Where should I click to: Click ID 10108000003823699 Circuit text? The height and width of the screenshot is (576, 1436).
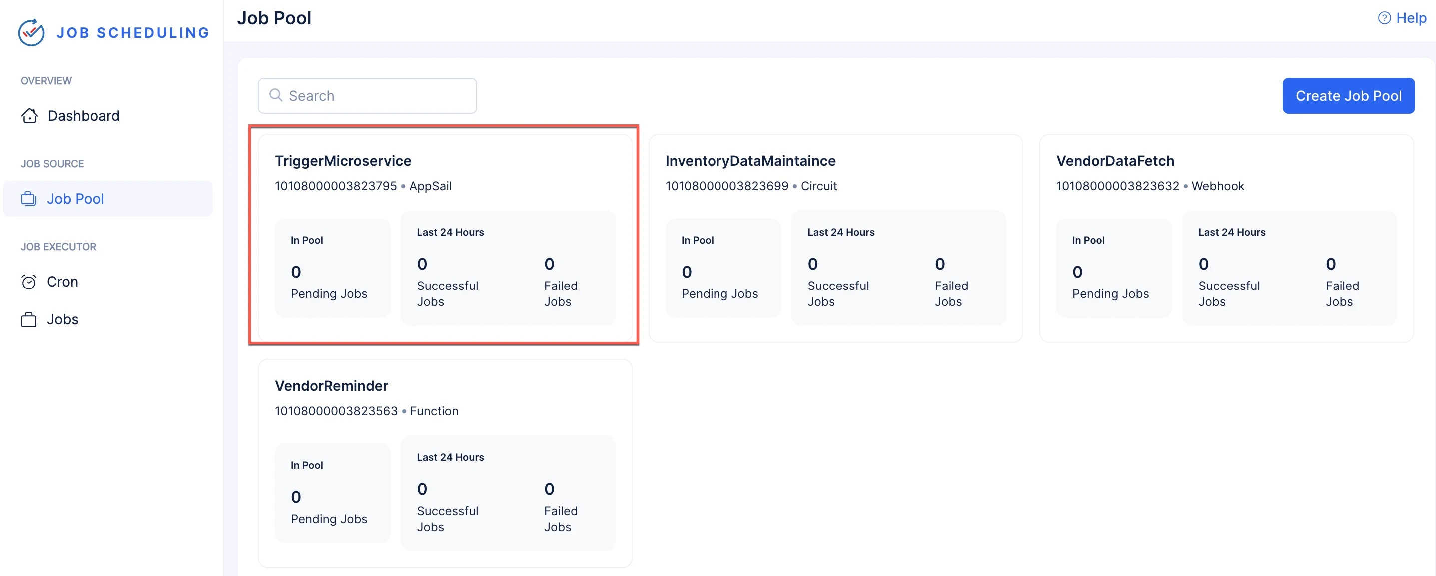(751, 186)
